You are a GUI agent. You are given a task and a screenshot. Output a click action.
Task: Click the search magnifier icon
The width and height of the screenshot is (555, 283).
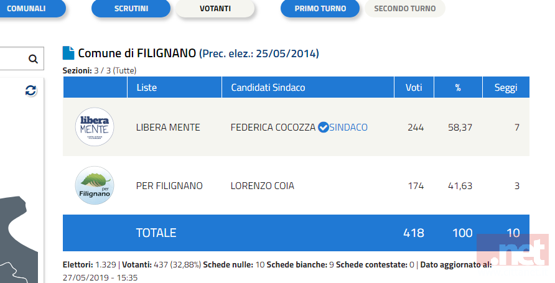pos(33,58)
